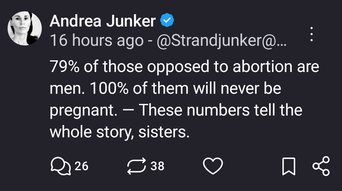Click the "79% of those opposed" text line

tap(184, 66)
